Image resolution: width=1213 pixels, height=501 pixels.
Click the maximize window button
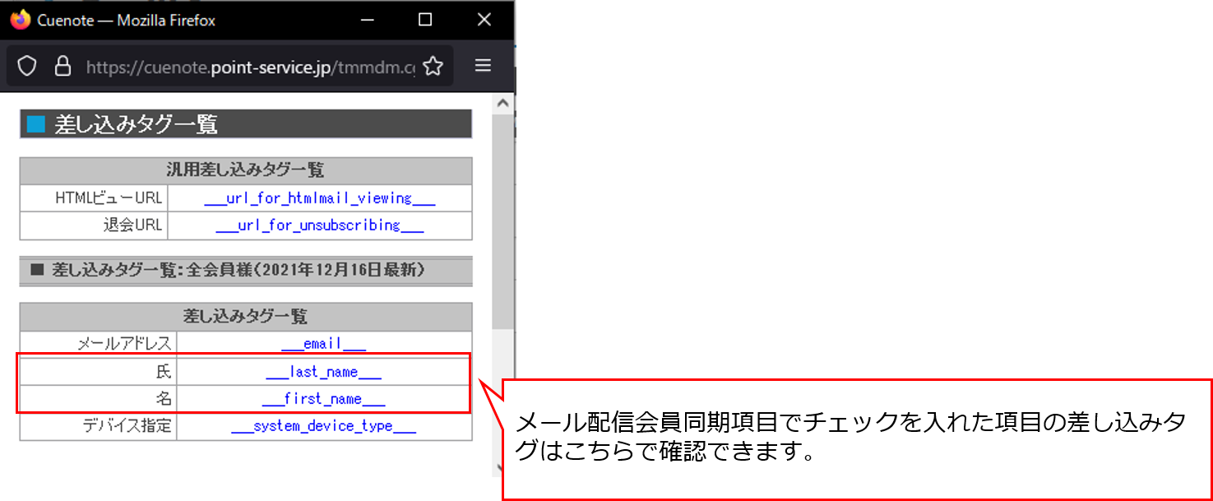pyautogui.click(x=424, y=19)
